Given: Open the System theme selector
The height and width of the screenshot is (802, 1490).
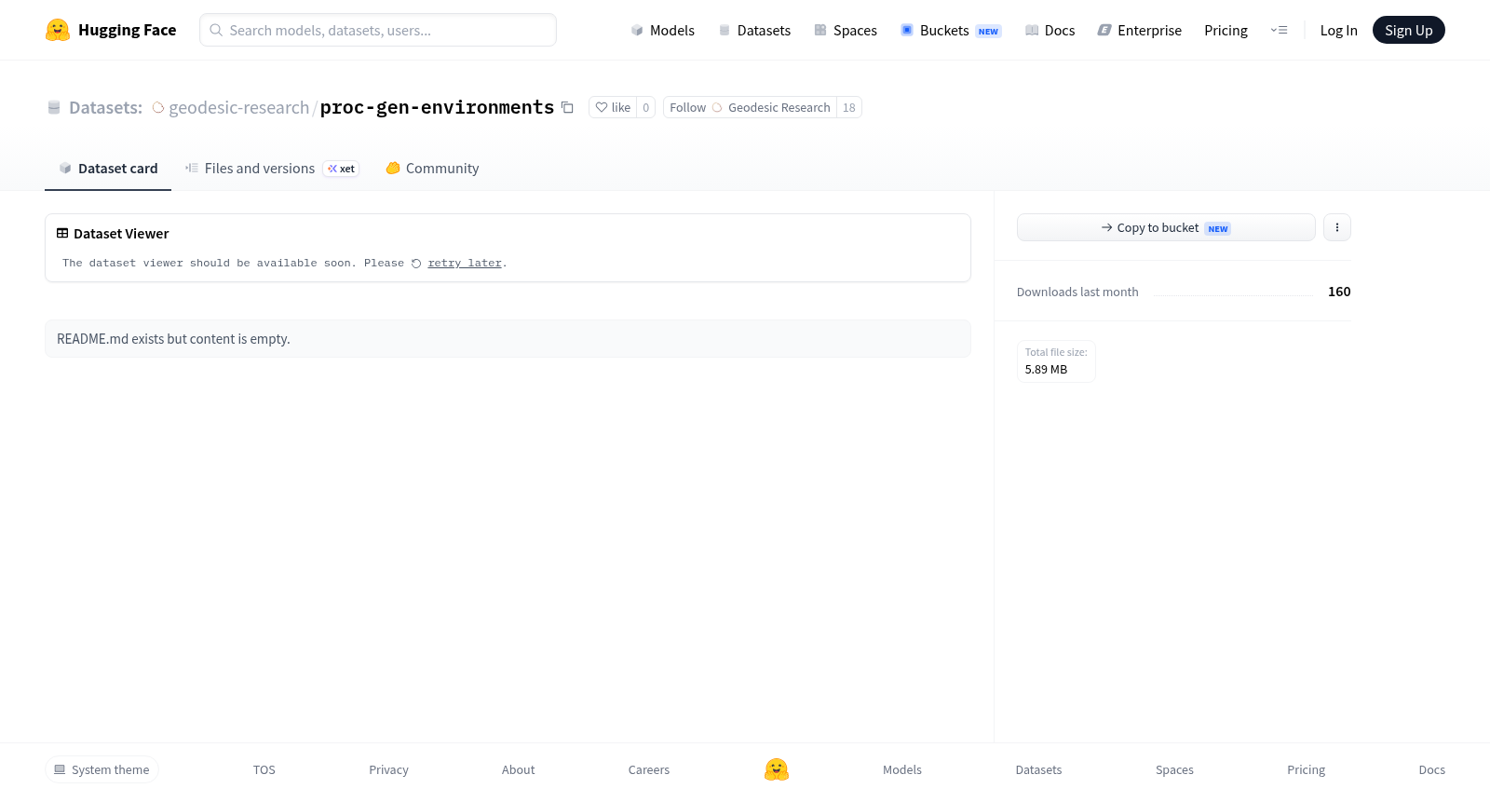Looking at the screenshot, I should [x=102, y=769].
